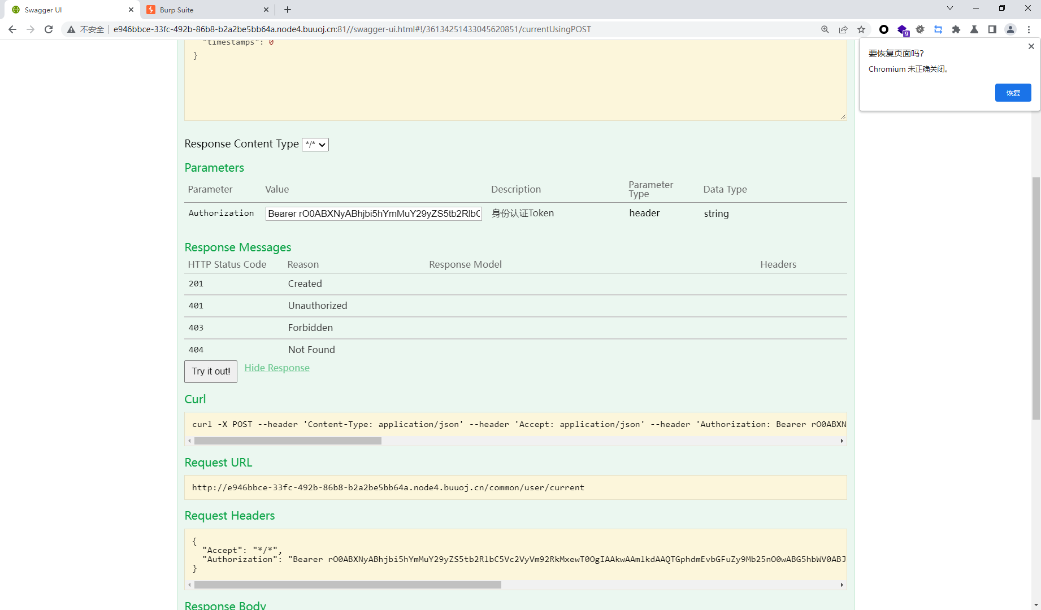Screen dimensions: 1041x610
Task: Click the Curl box left scroll arrow
Action: click(x=189, y=441)
